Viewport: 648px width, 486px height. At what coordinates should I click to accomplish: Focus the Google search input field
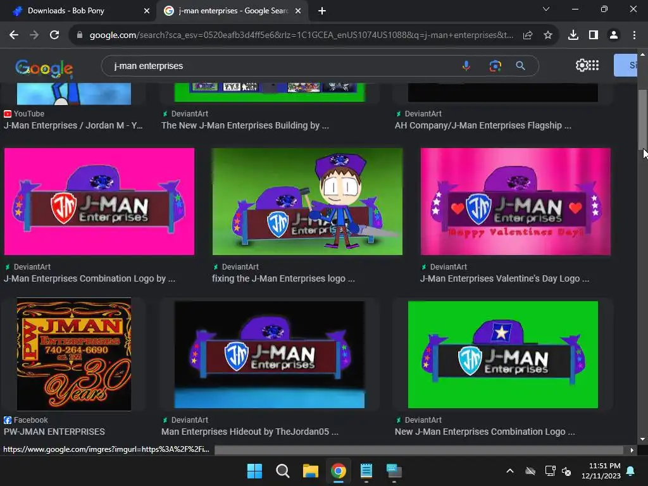[x=281, y=66]
